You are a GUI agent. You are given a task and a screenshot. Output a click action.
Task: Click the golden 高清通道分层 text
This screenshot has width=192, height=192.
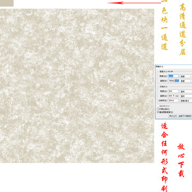182,29
